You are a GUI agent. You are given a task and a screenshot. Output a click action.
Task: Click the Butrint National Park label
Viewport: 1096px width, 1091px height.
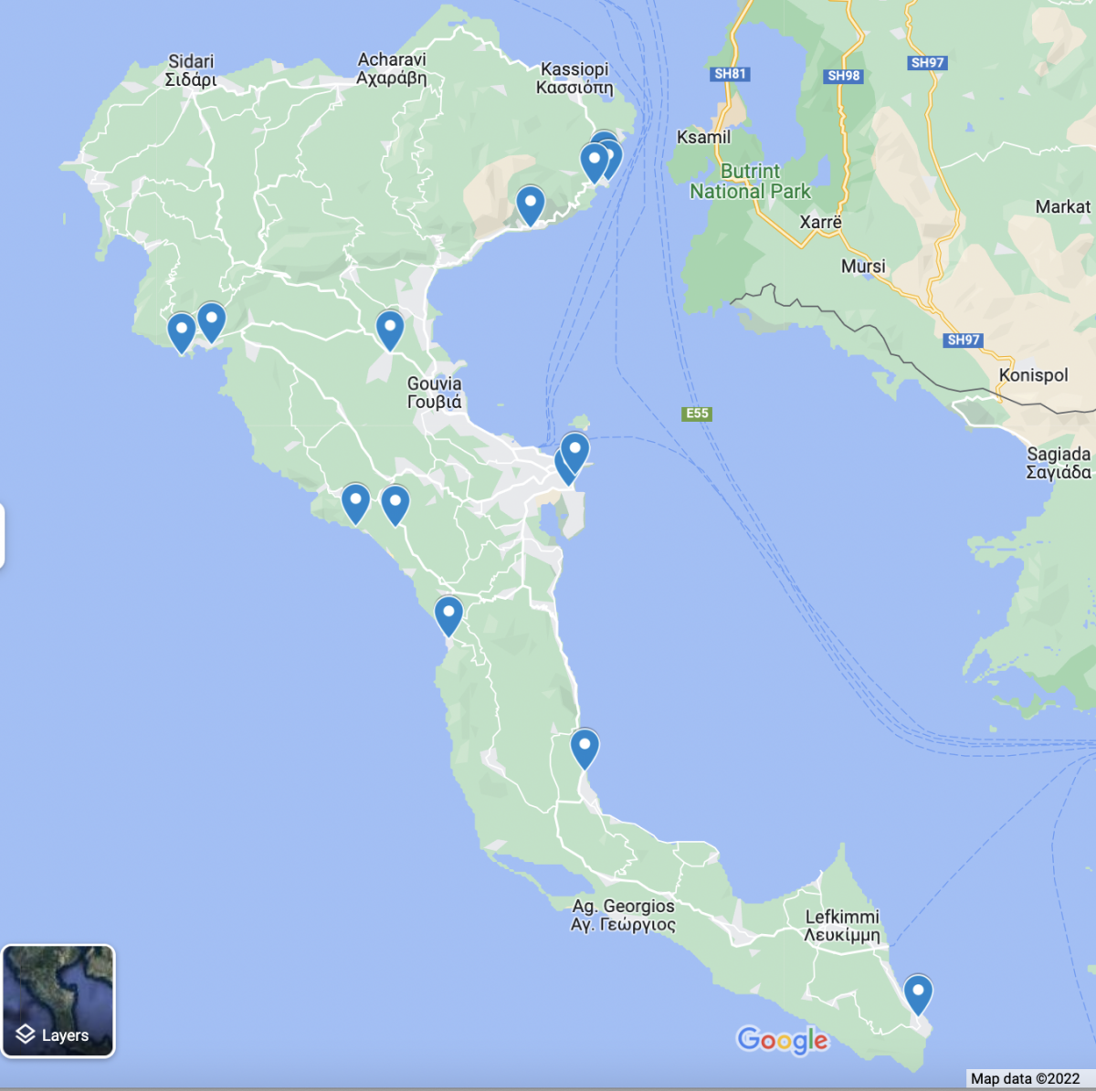750,182
